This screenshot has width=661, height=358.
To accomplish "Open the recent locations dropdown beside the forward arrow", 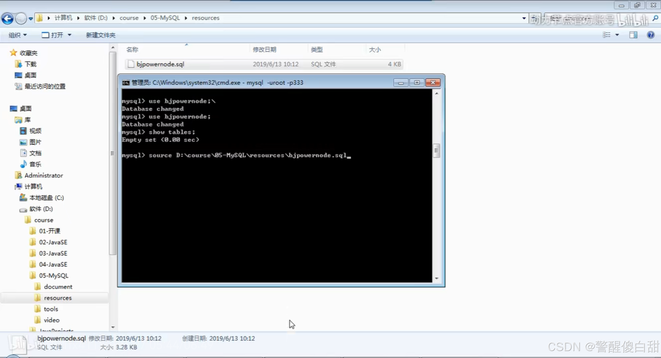I will (x=31, y=19).
